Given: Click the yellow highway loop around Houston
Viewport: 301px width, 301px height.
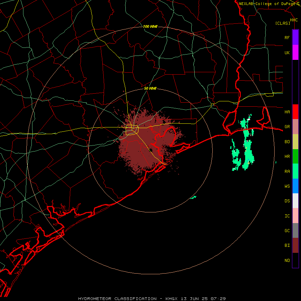Looking at the screenshot, I should pyautogui.click(x=132, y=130).
